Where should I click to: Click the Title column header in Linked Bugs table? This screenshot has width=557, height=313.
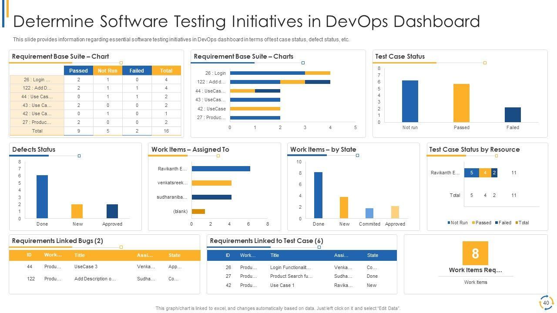(79, 255)
